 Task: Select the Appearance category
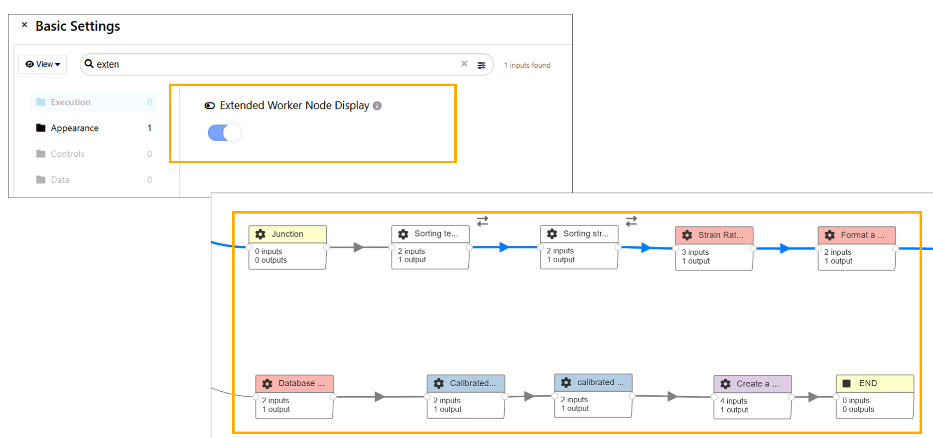75,128
